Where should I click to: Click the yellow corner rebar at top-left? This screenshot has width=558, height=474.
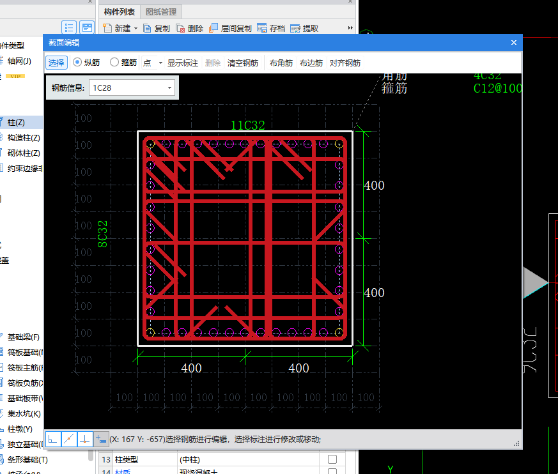150,144
